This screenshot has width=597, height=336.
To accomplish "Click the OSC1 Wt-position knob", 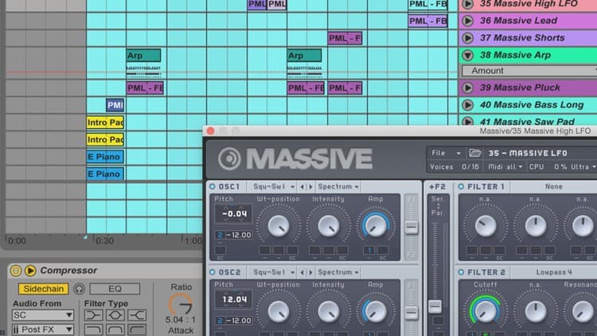I will 279,226.
